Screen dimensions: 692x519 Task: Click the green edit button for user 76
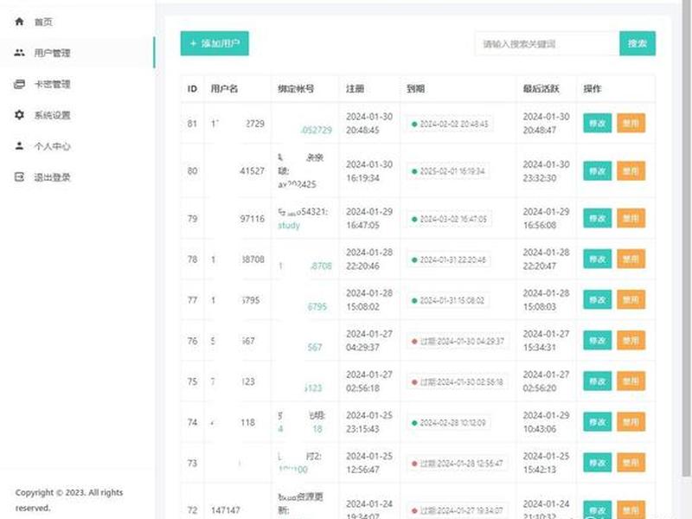(x=597, y=340)
